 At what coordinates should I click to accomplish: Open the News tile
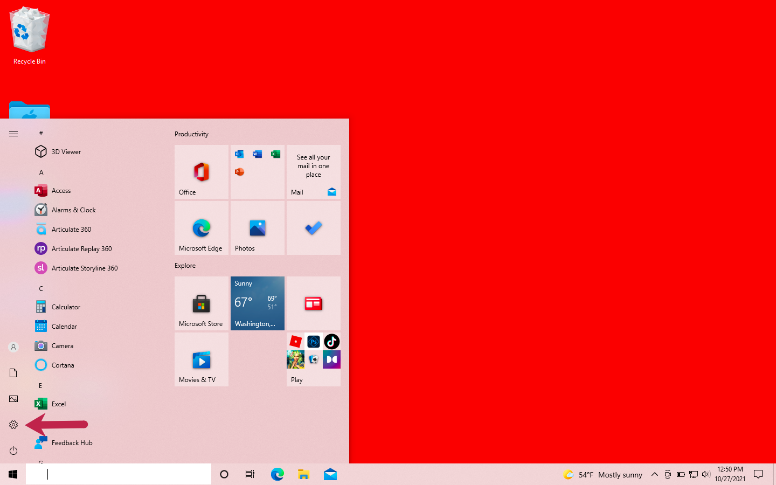[314, 303]
